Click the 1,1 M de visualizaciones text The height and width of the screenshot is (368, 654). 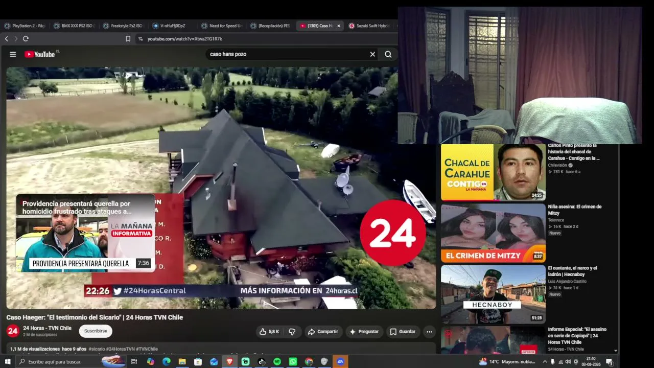click(35, 349)
